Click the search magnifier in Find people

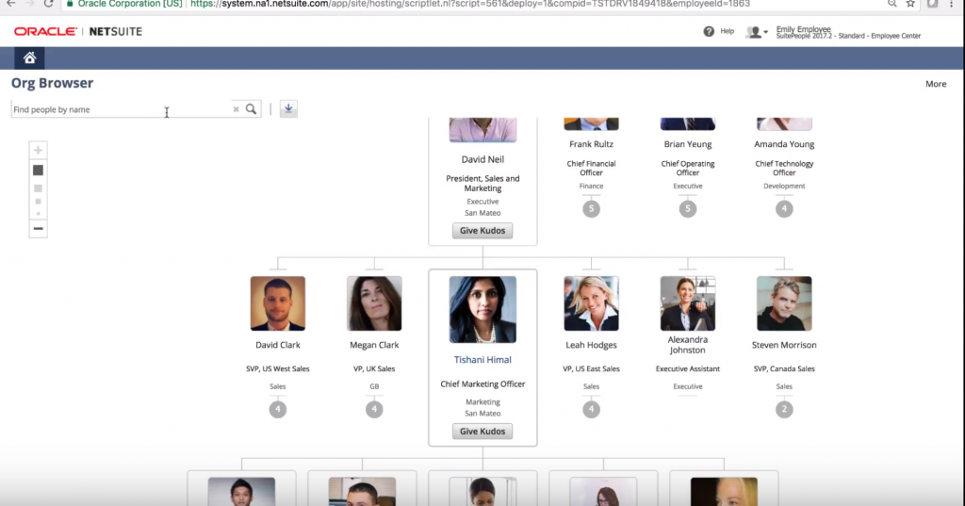pos(251,109)
